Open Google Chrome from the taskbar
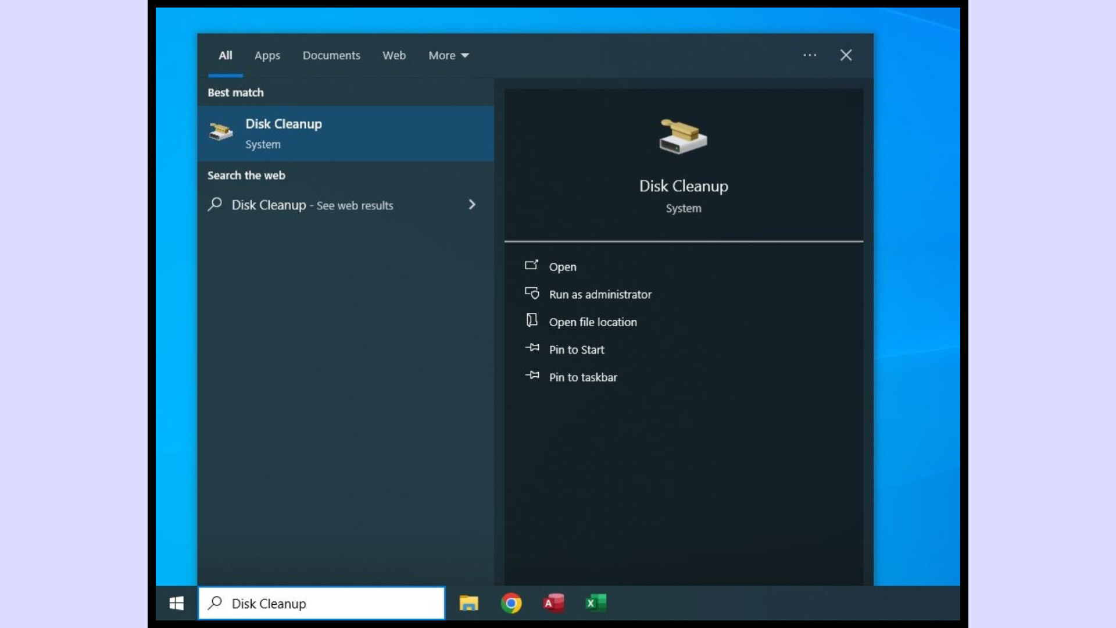1116x628 pixels. [x=511, y=603]
